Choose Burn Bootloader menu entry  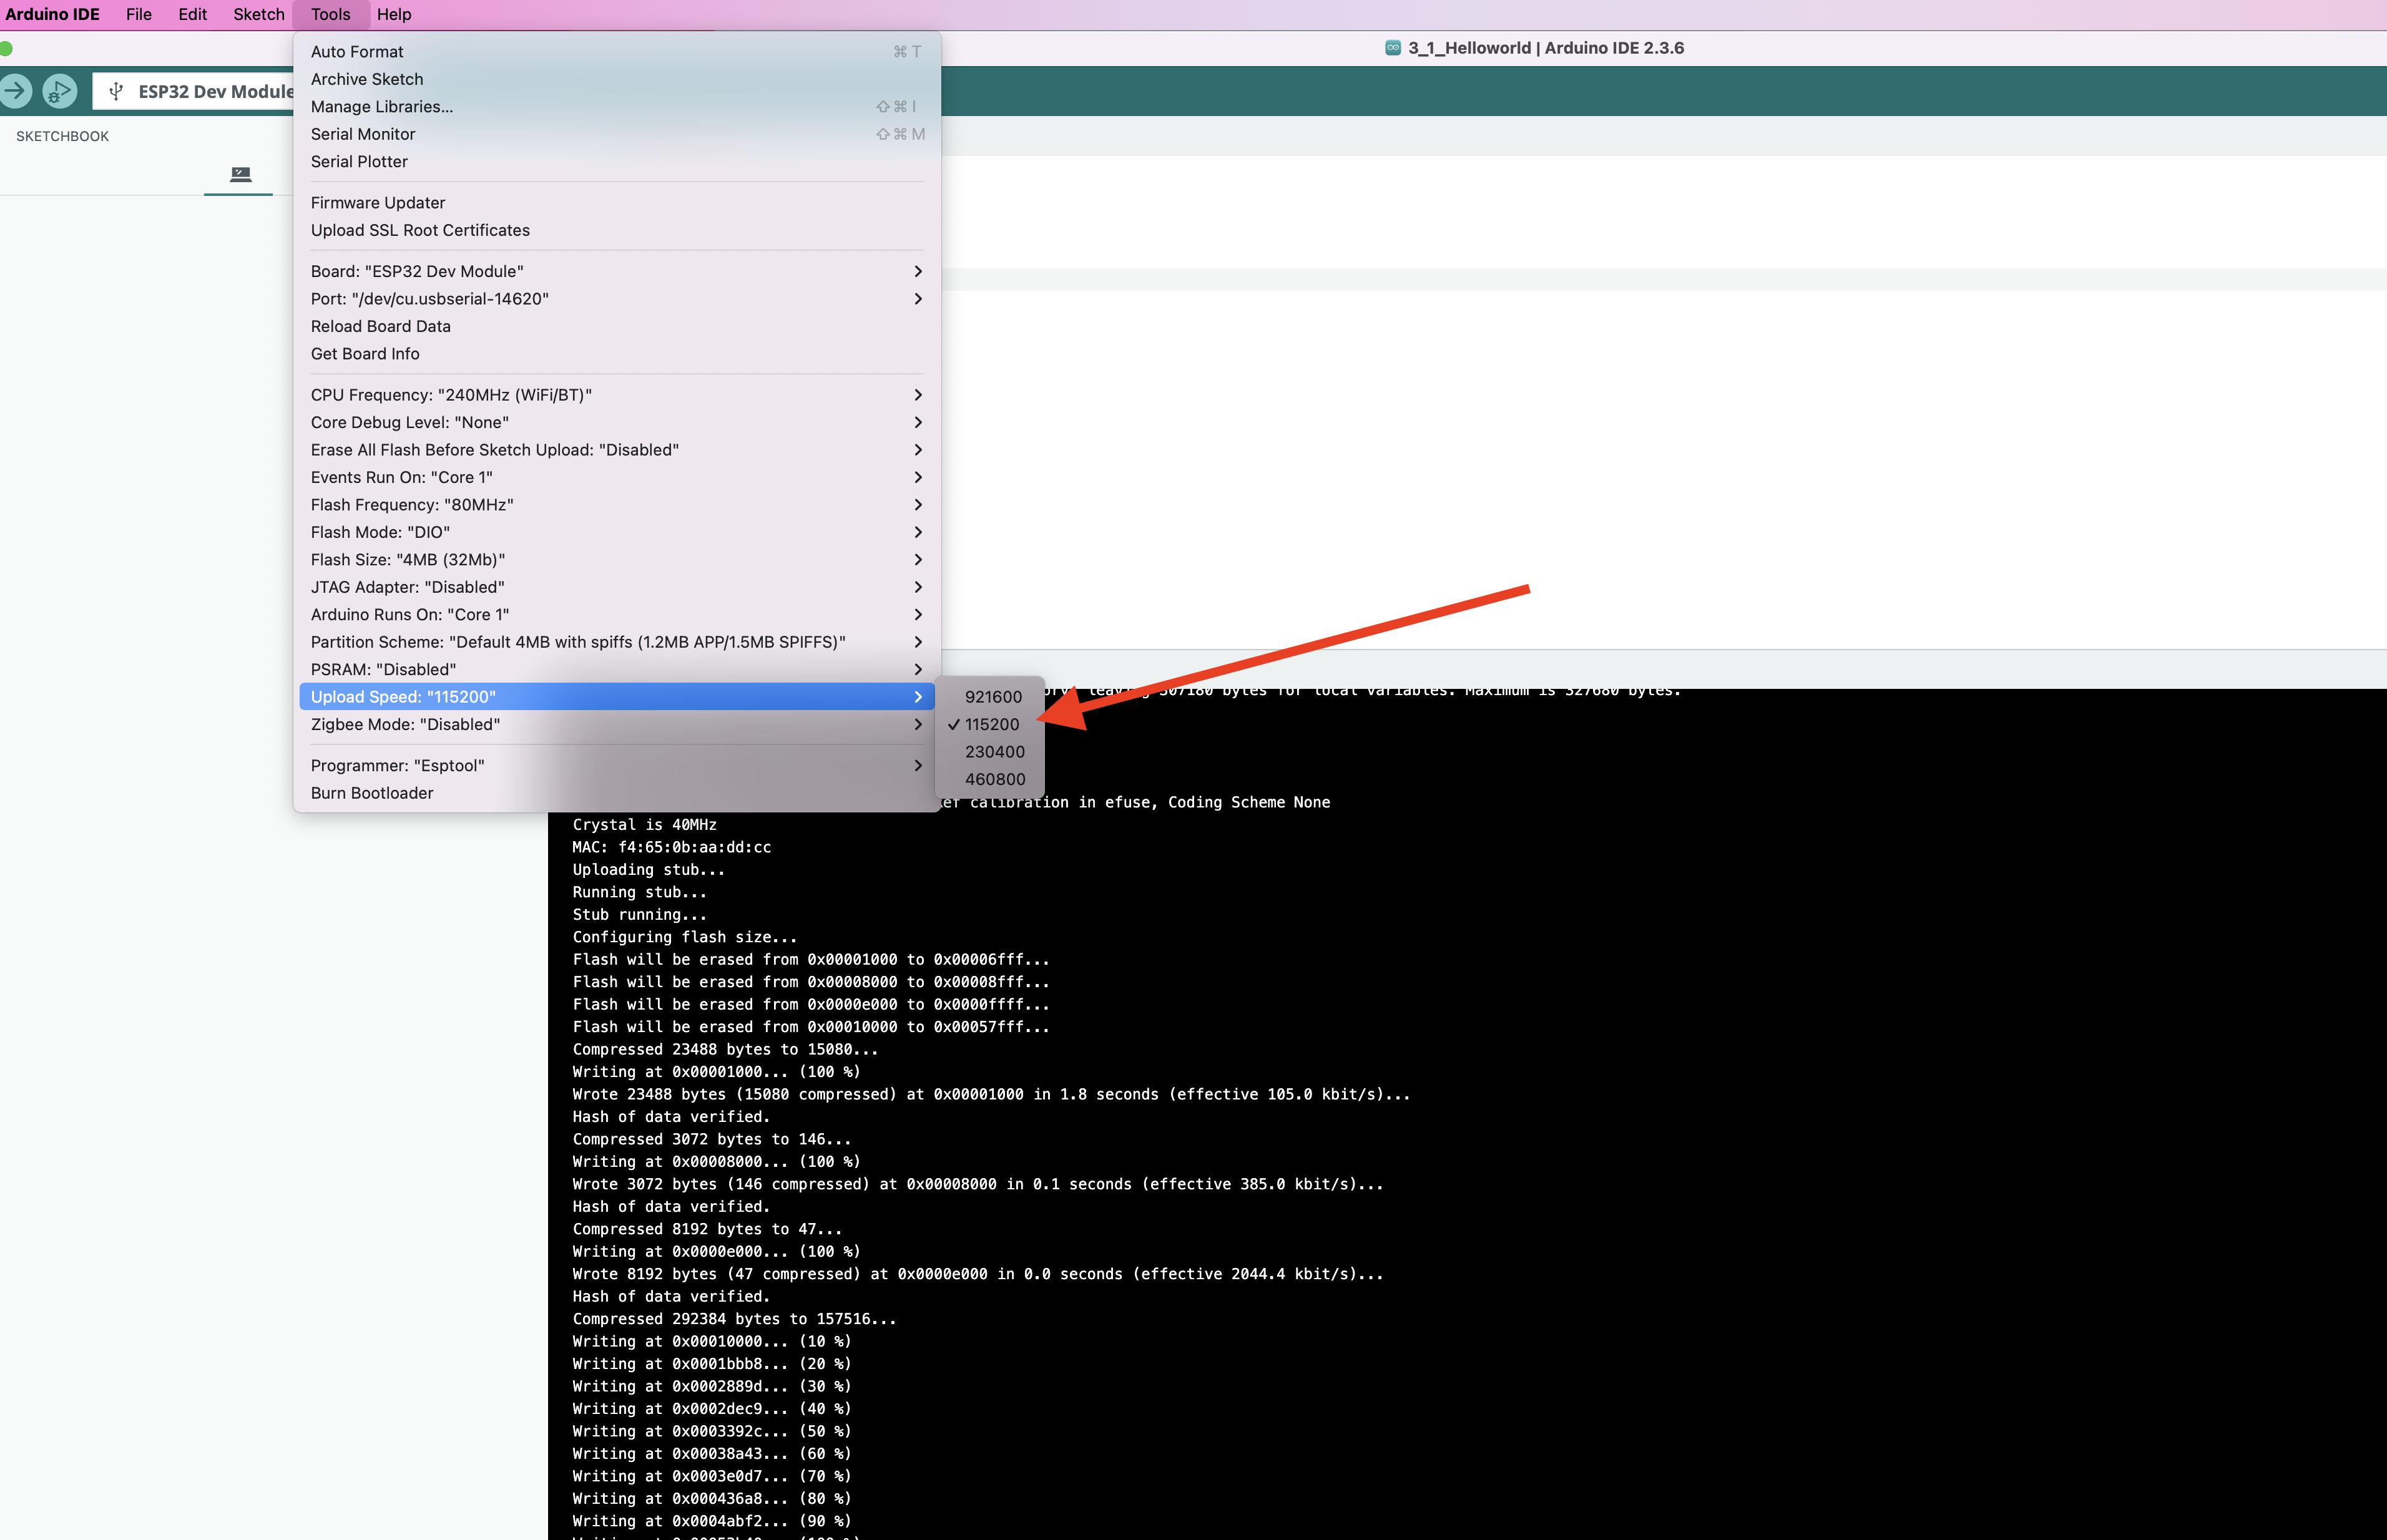(616, 793)
